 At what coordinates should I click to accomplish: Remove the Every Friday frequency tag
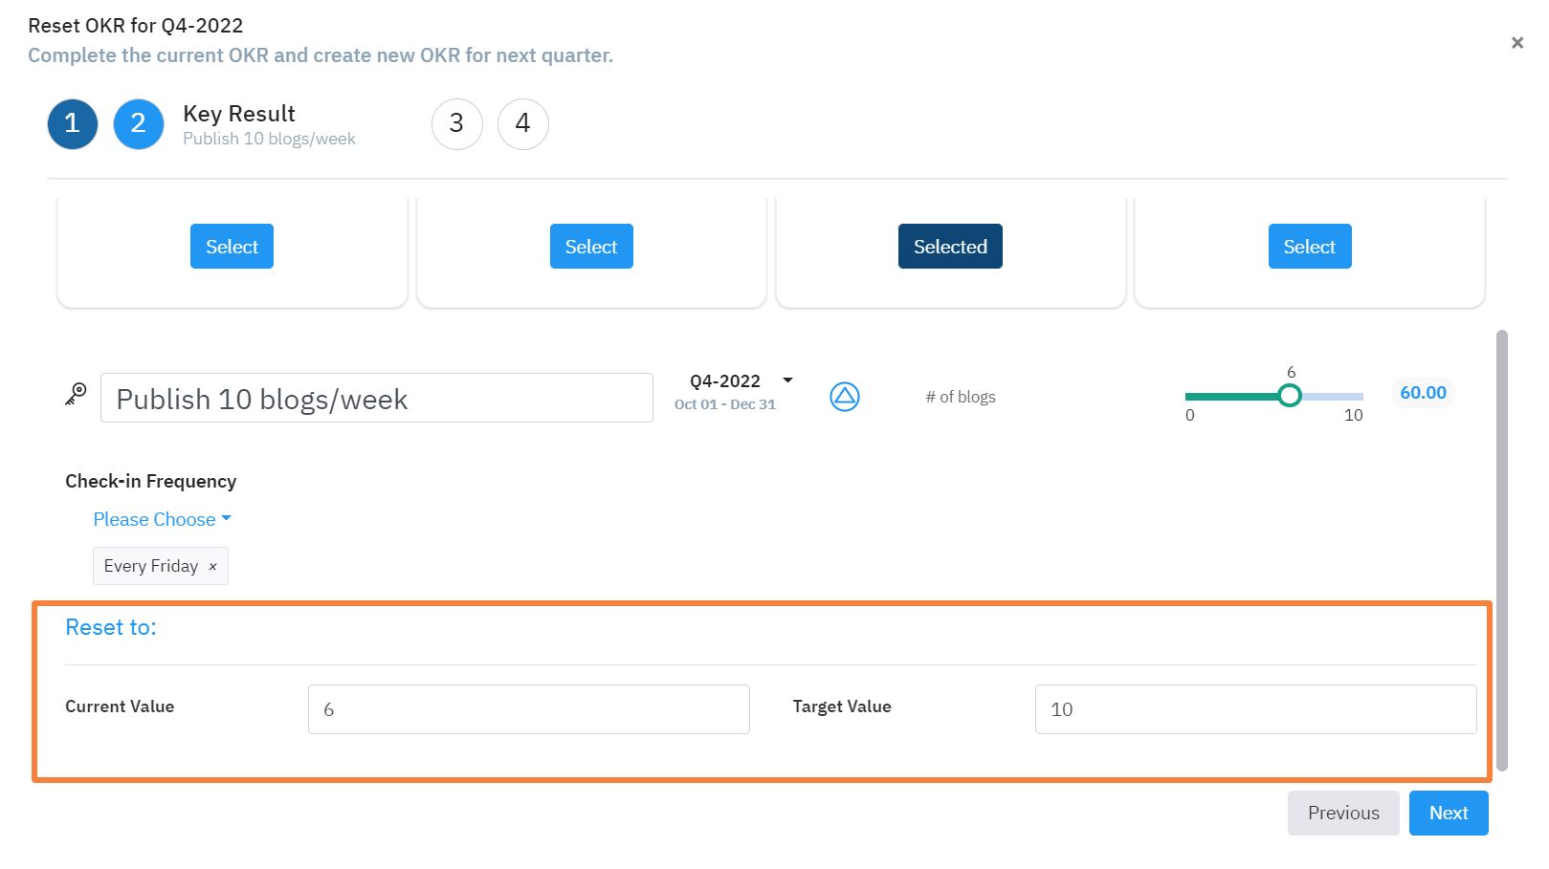click(x=212, y=567)
